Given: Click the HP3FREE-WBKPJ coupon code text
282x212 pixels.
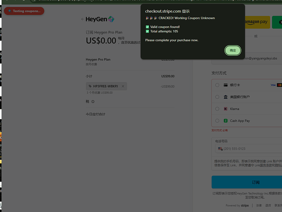Looking at the screenshot, I should tap(106, 86).
